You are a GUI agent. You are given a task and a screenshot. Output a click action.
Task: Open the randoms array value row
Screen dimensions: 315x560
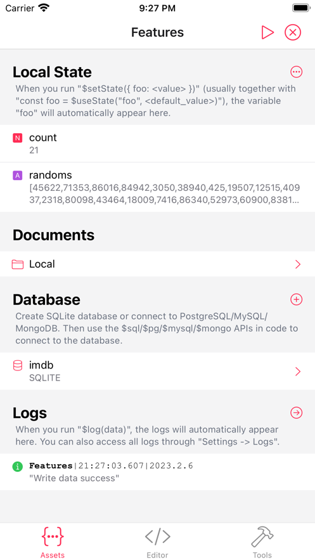point(157,187)
